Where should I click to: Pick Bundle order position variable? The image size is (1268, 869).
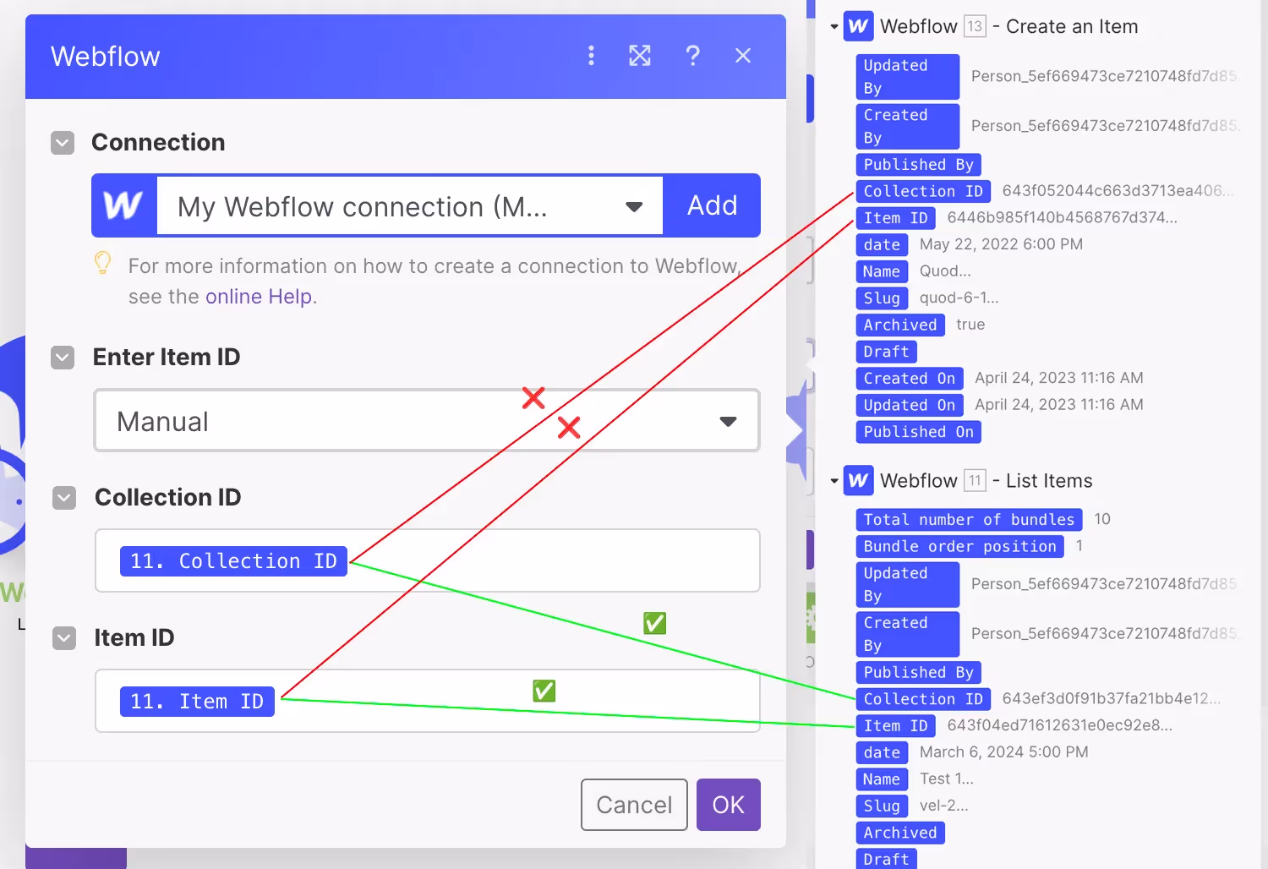pos(959,547)
